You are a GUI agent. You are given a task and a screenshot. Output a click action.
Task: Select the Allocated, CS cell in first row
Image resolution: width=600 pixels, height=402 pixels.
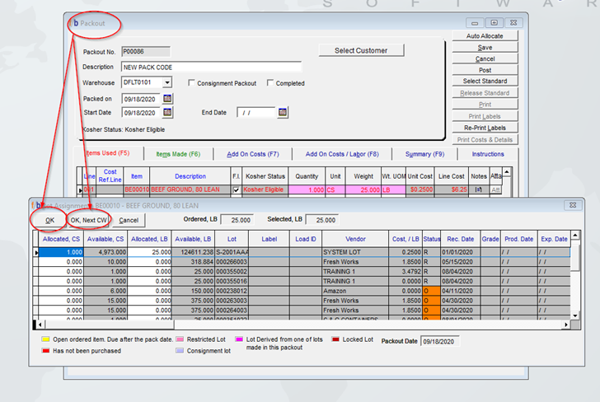(61, 251)
